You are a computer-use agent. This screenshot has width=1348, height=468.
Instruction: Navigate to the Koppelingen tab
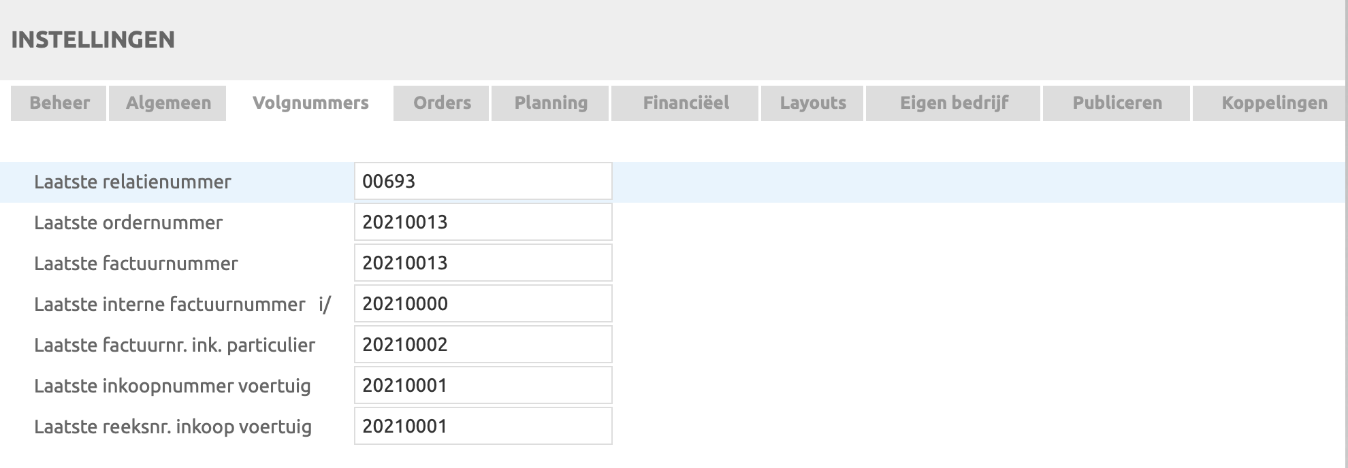point(1274,103)
